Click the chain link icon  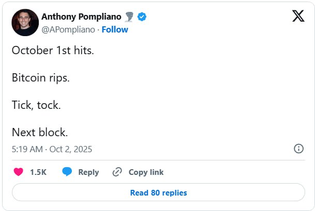point(117,172)
